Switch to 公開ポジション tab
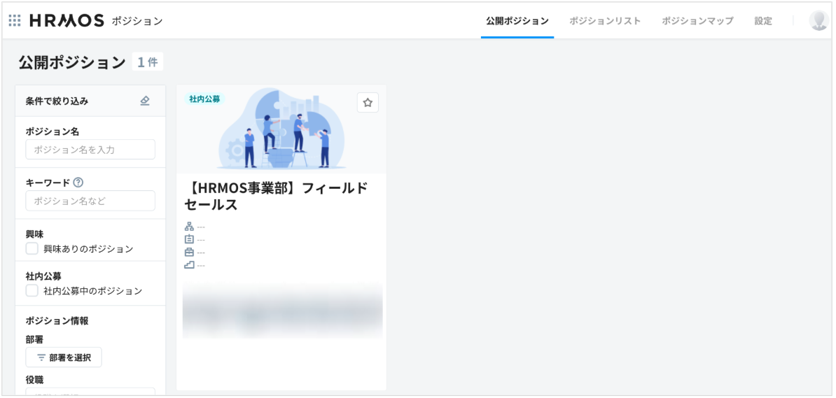 tap(517, 21)
